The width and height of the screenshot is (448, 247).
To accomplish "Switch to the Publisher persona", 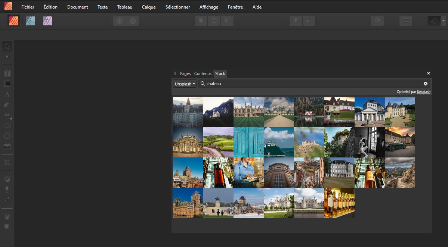I will pyautogui.click(x=14, y=21).
